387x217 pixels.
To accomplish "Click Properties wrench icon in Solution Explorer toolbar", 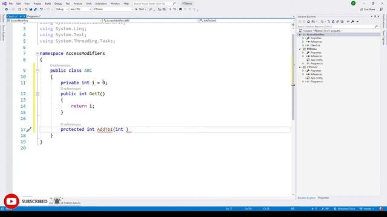I will pos(353,22).
